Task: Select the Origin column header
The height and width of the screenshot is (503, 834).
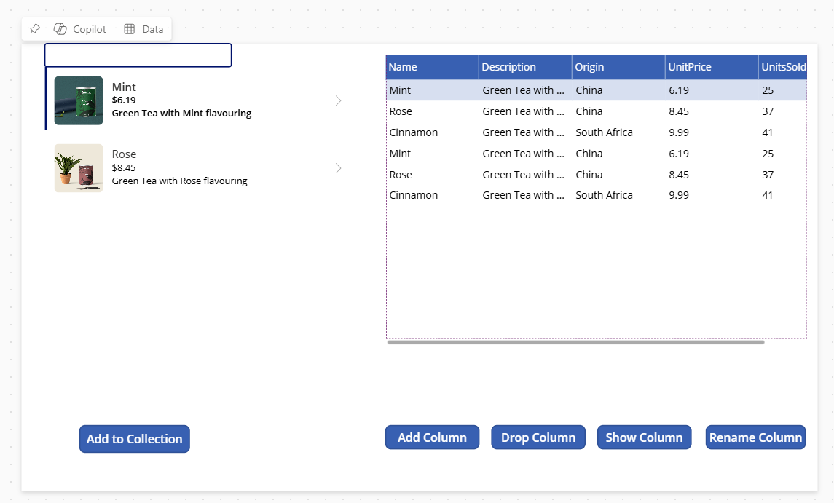Action: pyautogui.click(x=618, y=67)
